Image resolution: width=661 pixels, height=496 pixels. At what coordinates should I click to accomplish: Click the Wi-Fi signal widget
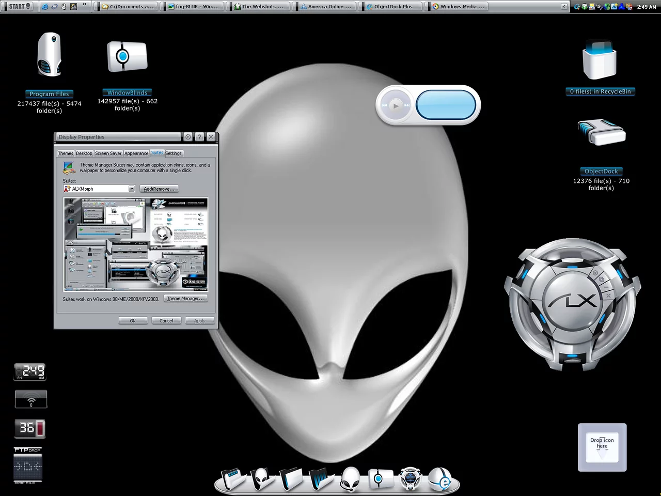click(31, 399)
